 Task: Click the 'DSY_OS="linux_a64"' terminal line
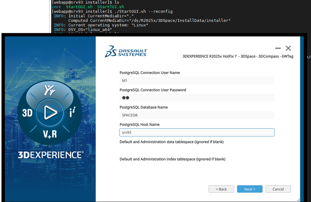[x=83, y=30]
